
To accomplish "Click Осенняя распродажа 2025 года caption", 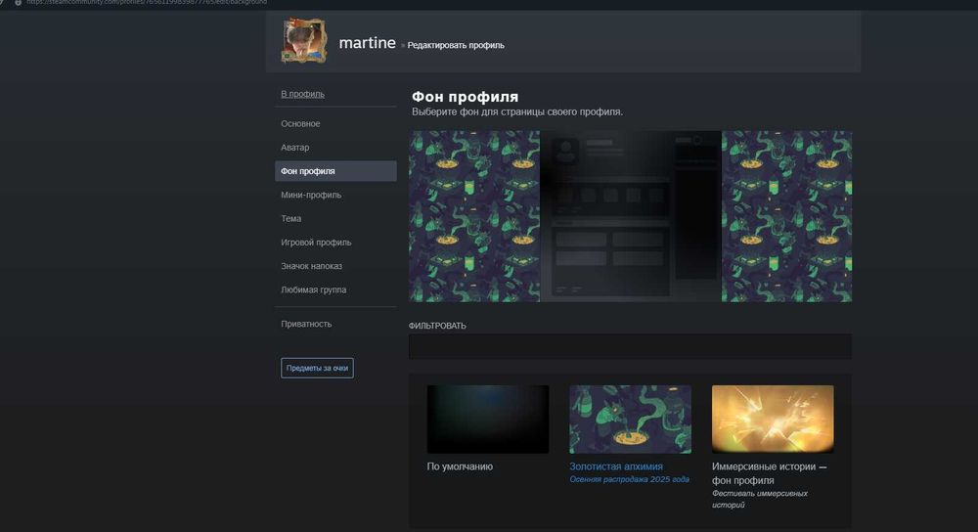I will 629,479.
